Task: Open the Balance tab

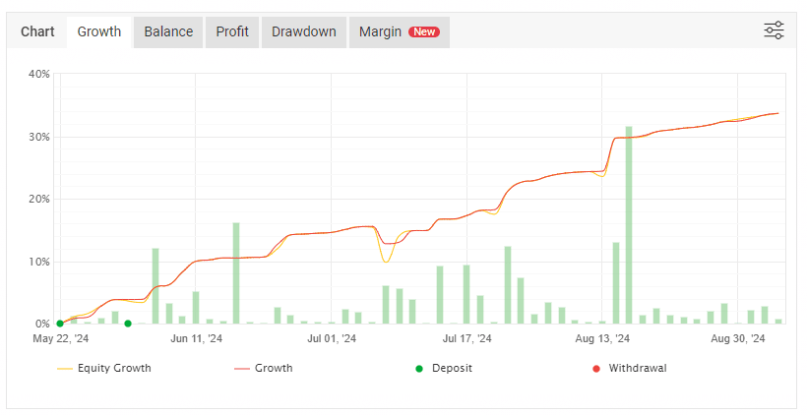Action: (x=168, y=31)
